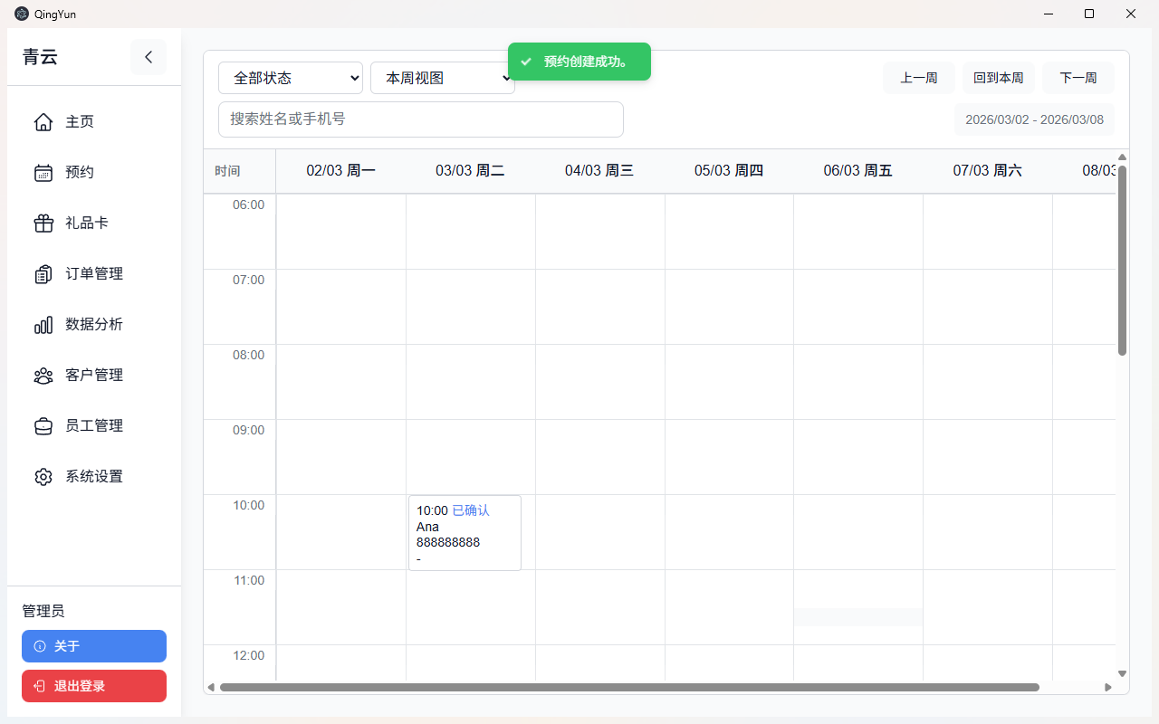Click the calendar scroll left arrow
This screenshot has width=1159, height=724.
(211, 687)
